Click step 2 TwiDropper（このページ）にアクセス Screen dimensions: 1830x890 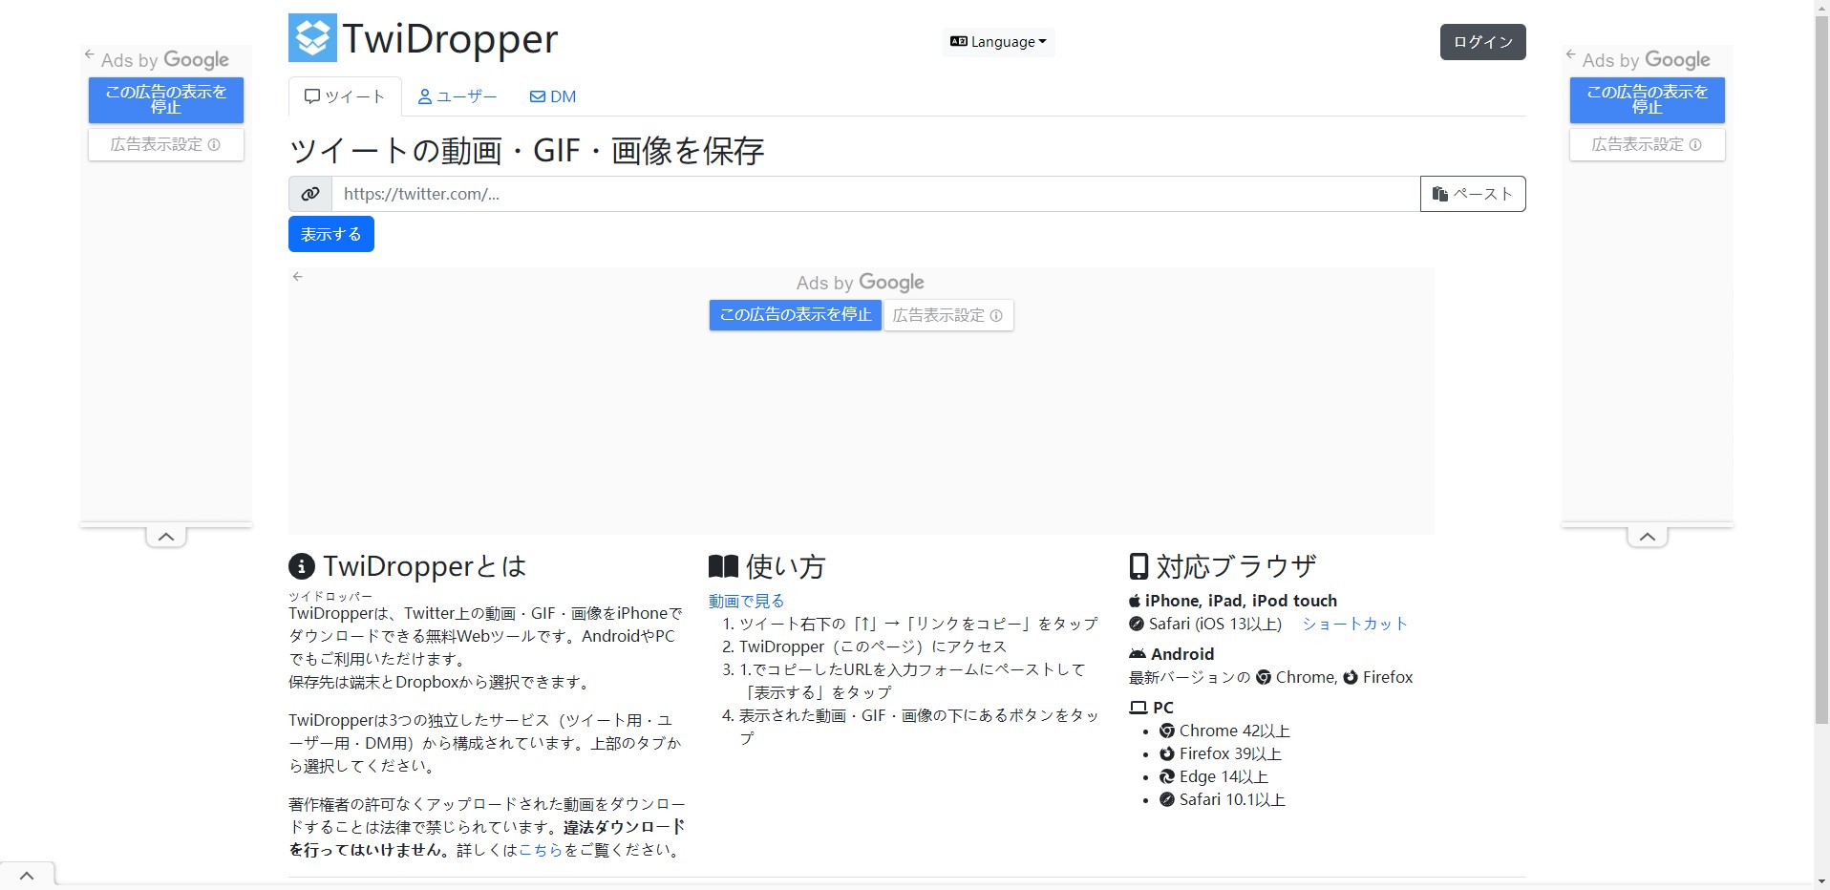pos(873,646)
